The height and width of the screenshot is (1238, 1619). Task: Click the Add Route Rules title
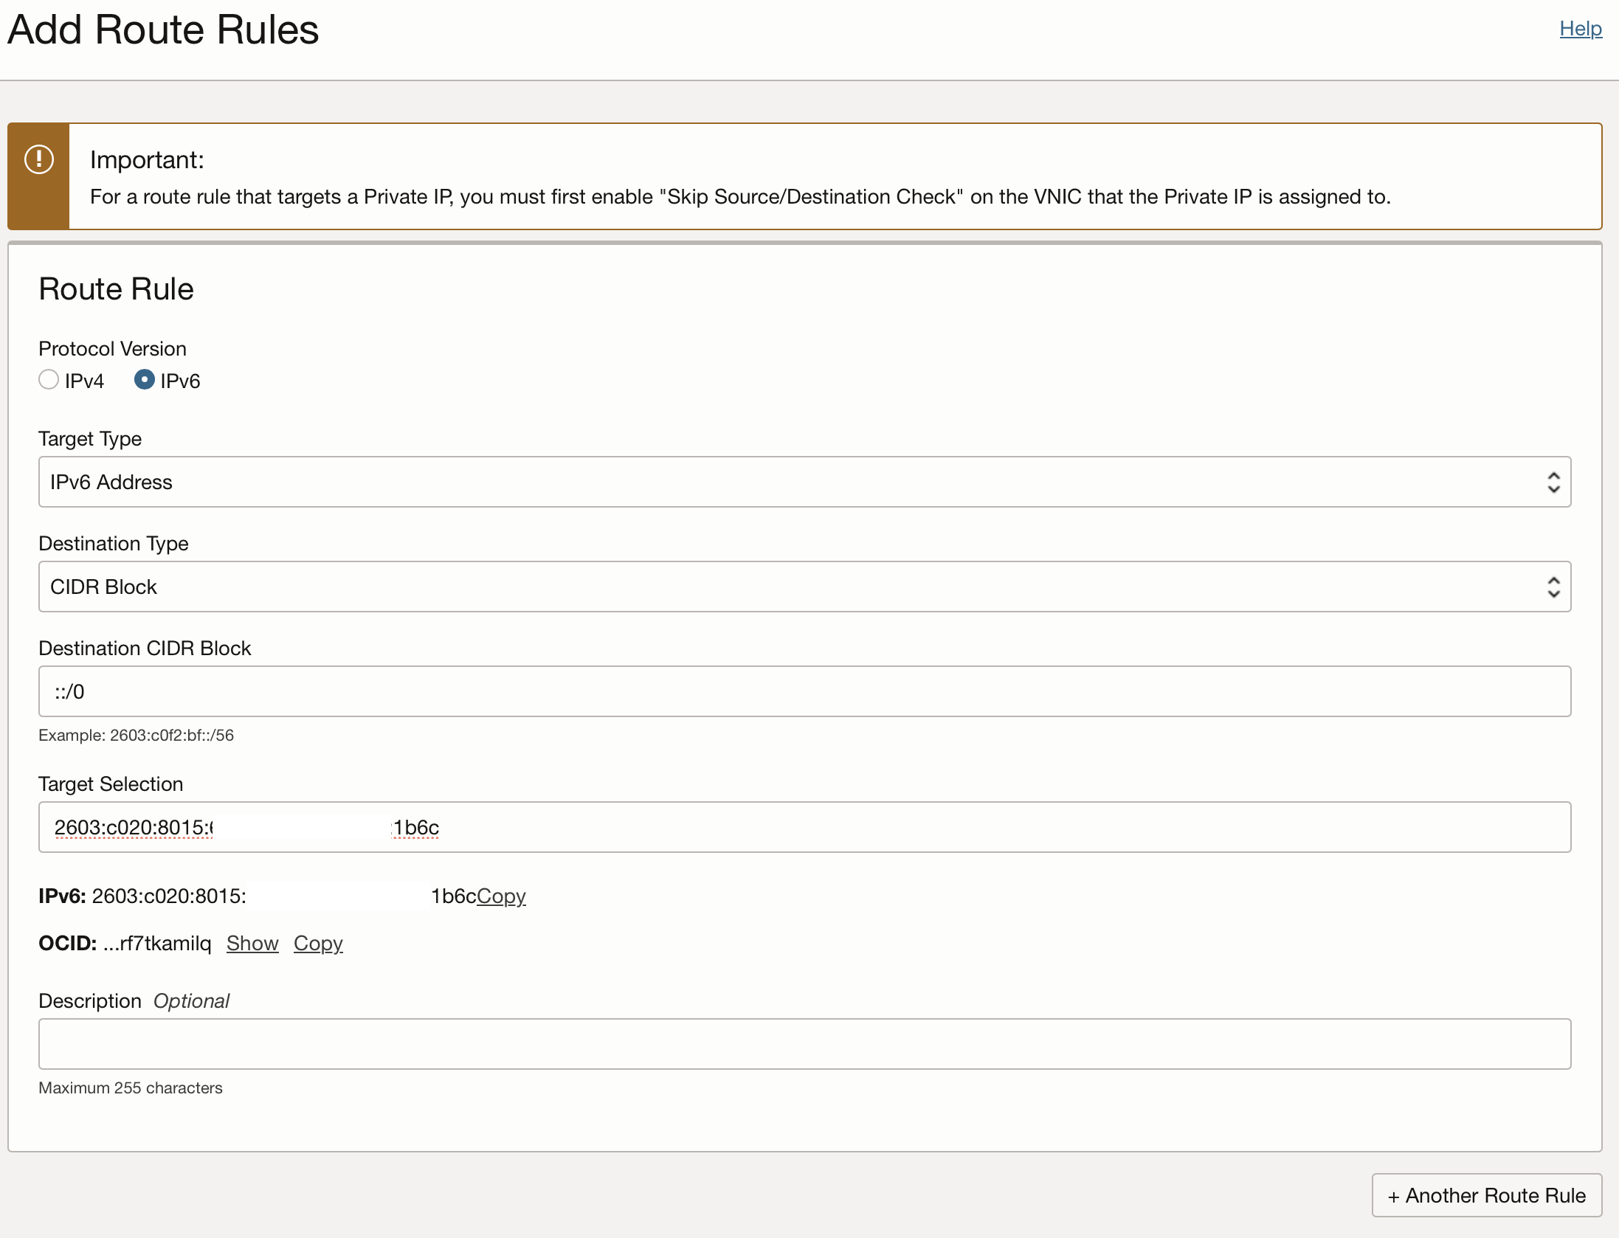(163, 30)
